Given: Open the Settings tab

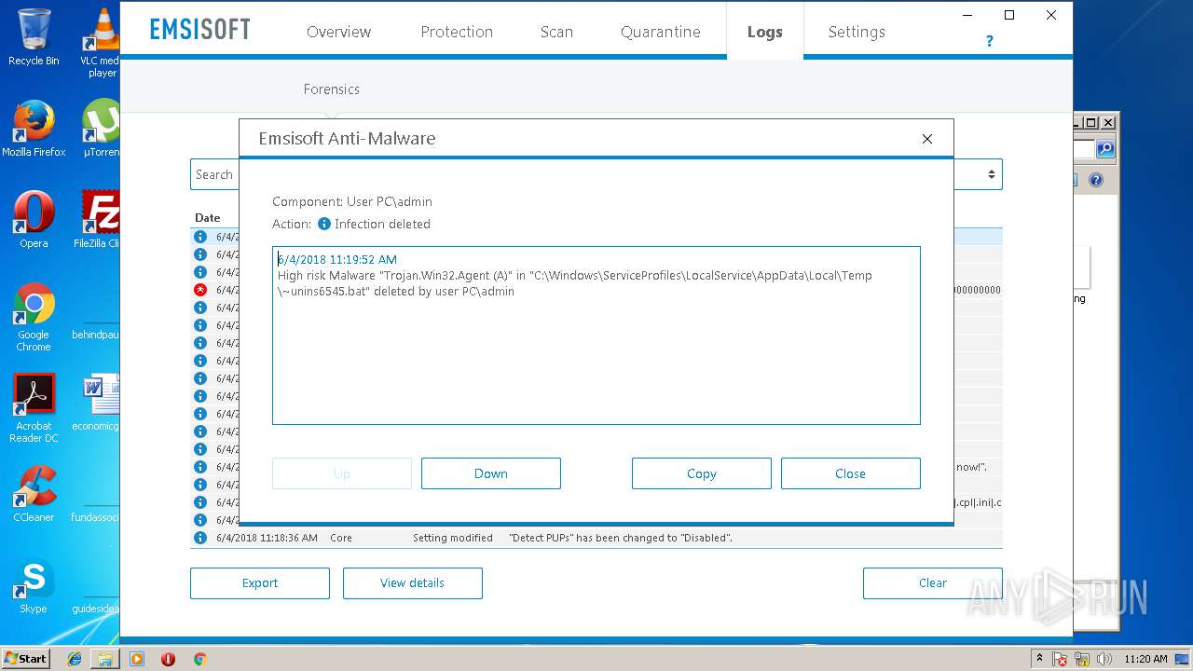Looking at the screenshot, I should pos(857,32).
